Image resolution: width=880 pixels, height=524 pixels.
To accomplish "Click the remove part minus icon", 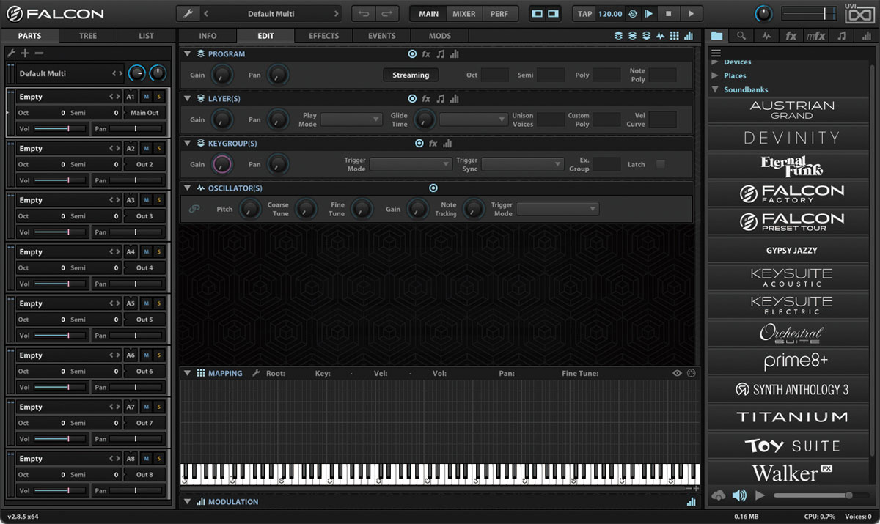I will coord(39,53).
